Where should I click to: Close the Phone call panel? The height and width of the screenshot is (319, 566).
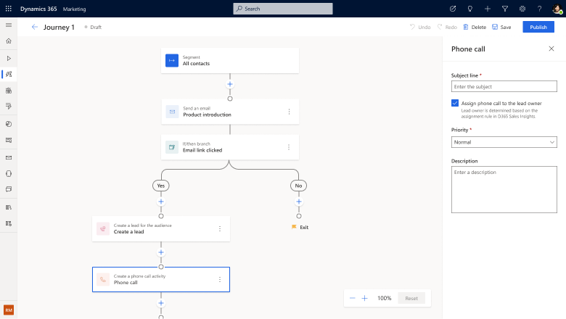pyautogui.click(x=551, y=49)
